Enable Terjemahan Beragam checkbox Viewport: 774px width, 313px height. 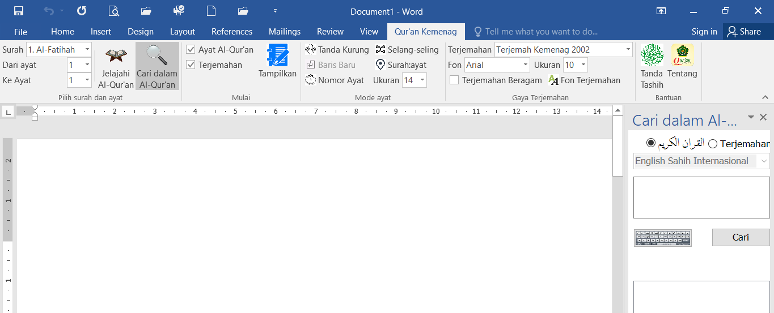(454, 80)
